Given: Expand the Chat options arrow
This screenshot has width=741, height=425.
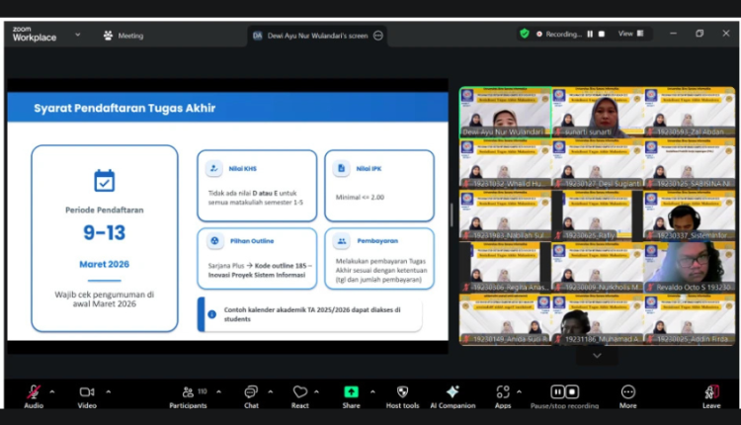Looking at the screenshot, I should click(271, 392).
